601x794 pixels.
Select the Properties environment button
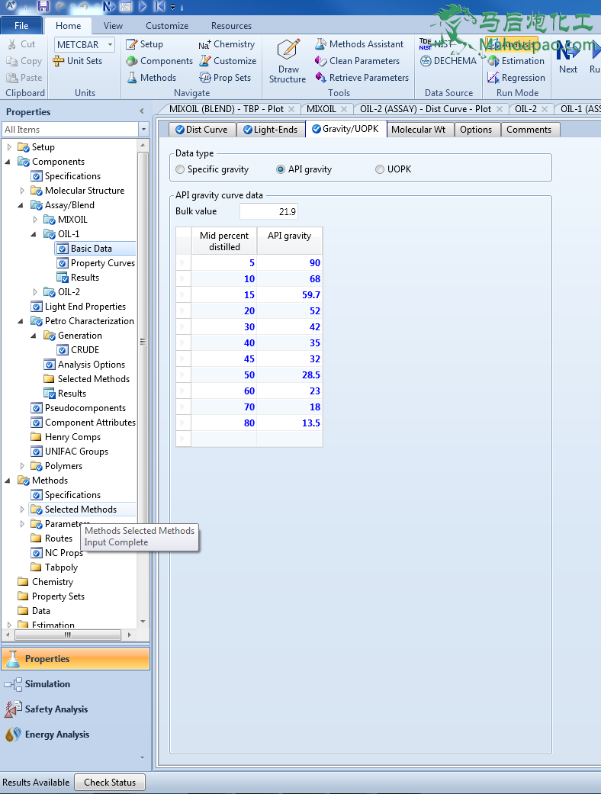(x=76, y=659)
